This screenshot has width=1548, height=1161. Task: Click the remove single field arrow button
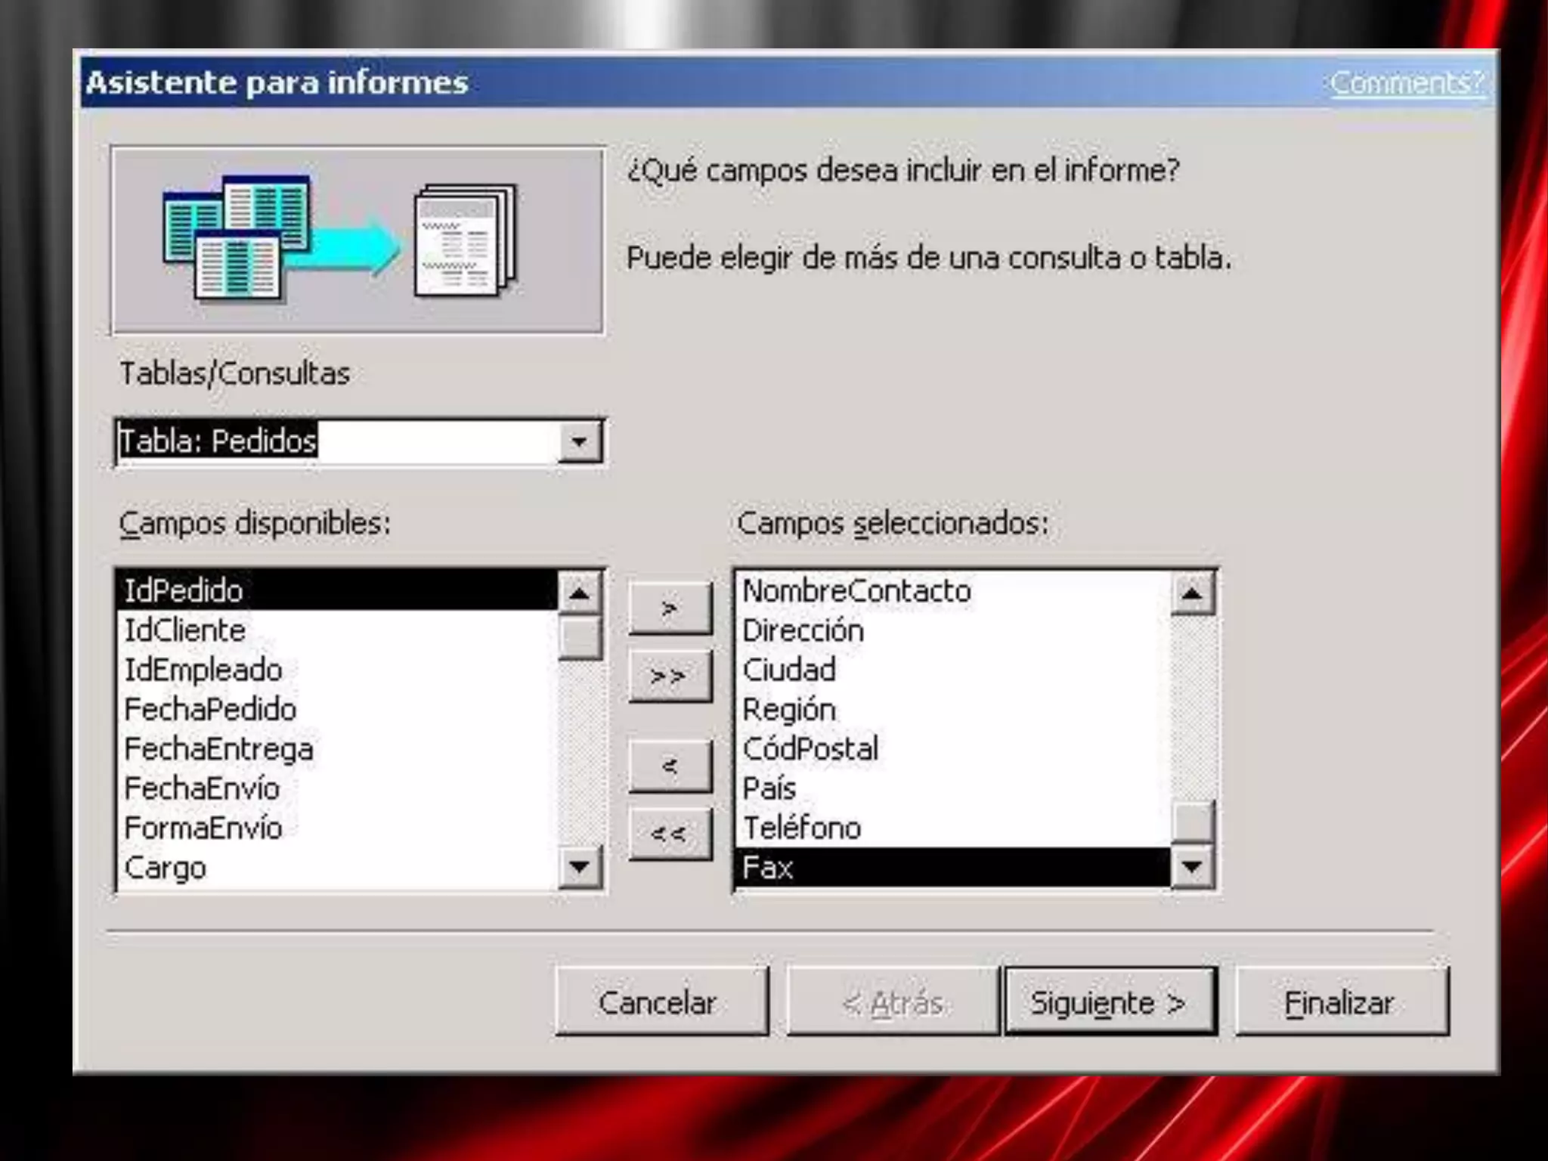[670, 766]
